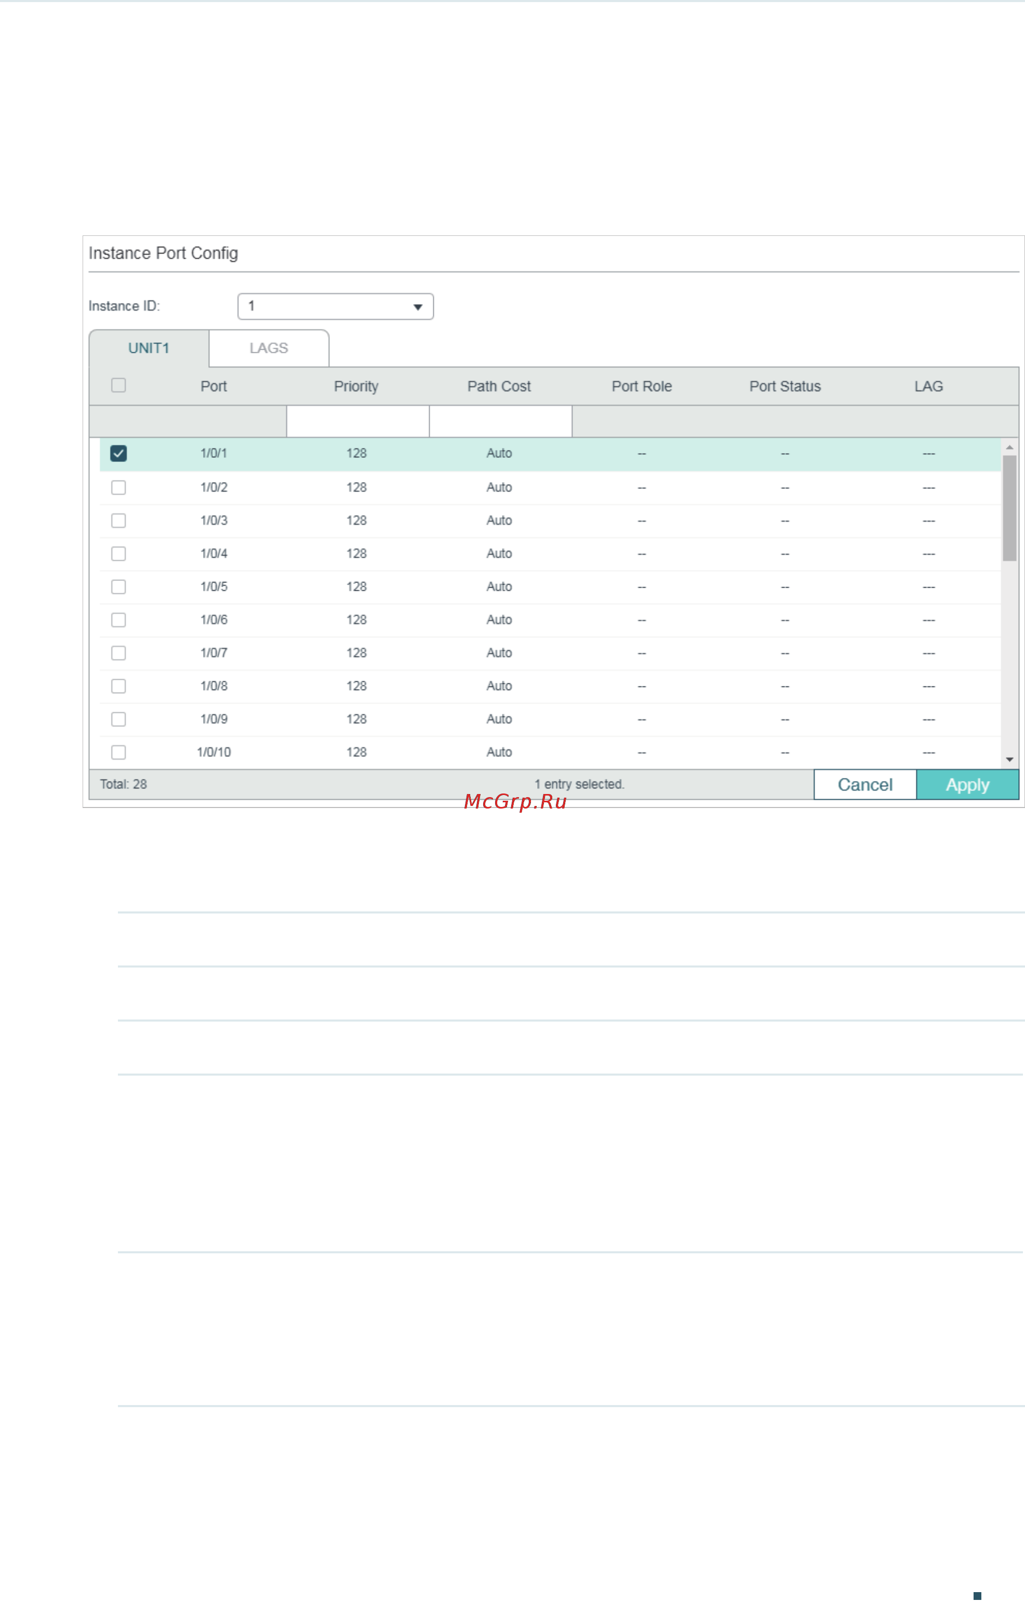Click the port label 1/0/2
The width and height of the screenshot is (1025, 1602).
(x=214, y=487)
